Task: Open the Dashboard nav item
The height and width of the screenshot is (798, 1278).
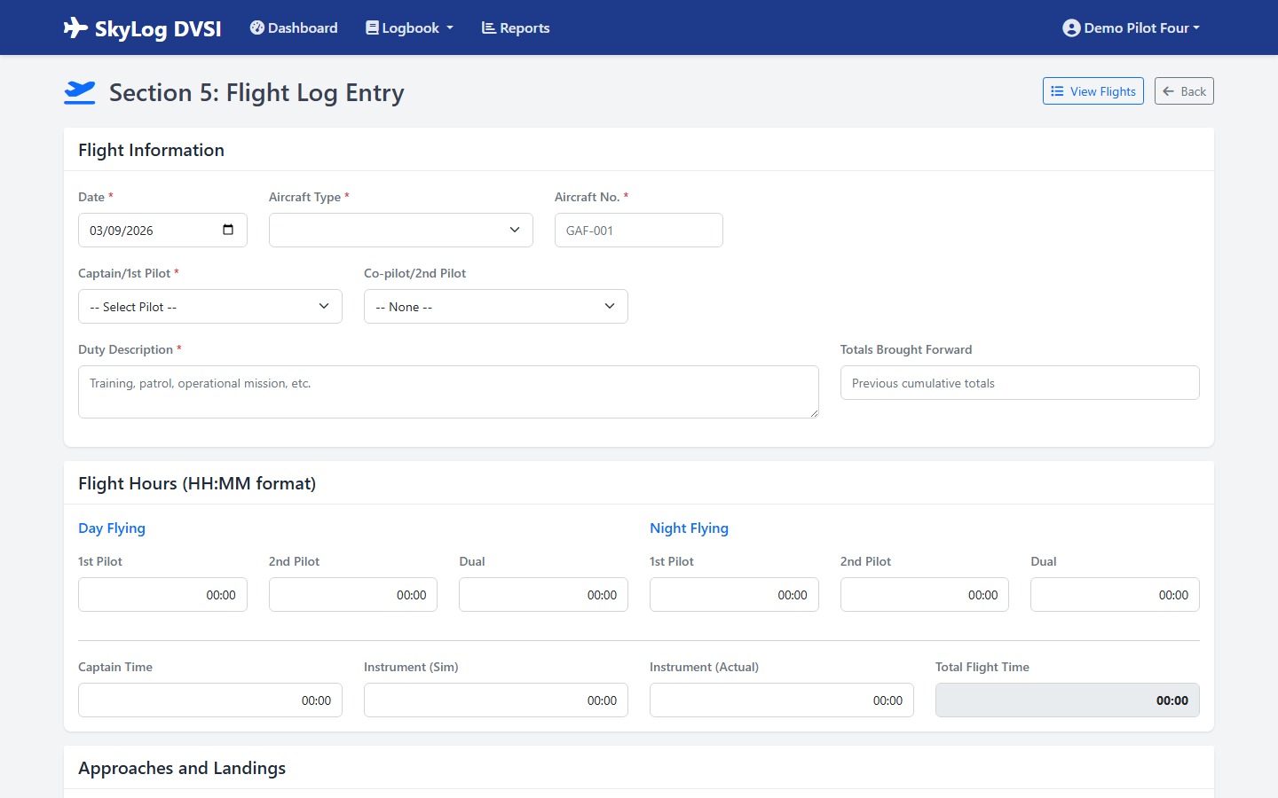Action: point(294,28)
